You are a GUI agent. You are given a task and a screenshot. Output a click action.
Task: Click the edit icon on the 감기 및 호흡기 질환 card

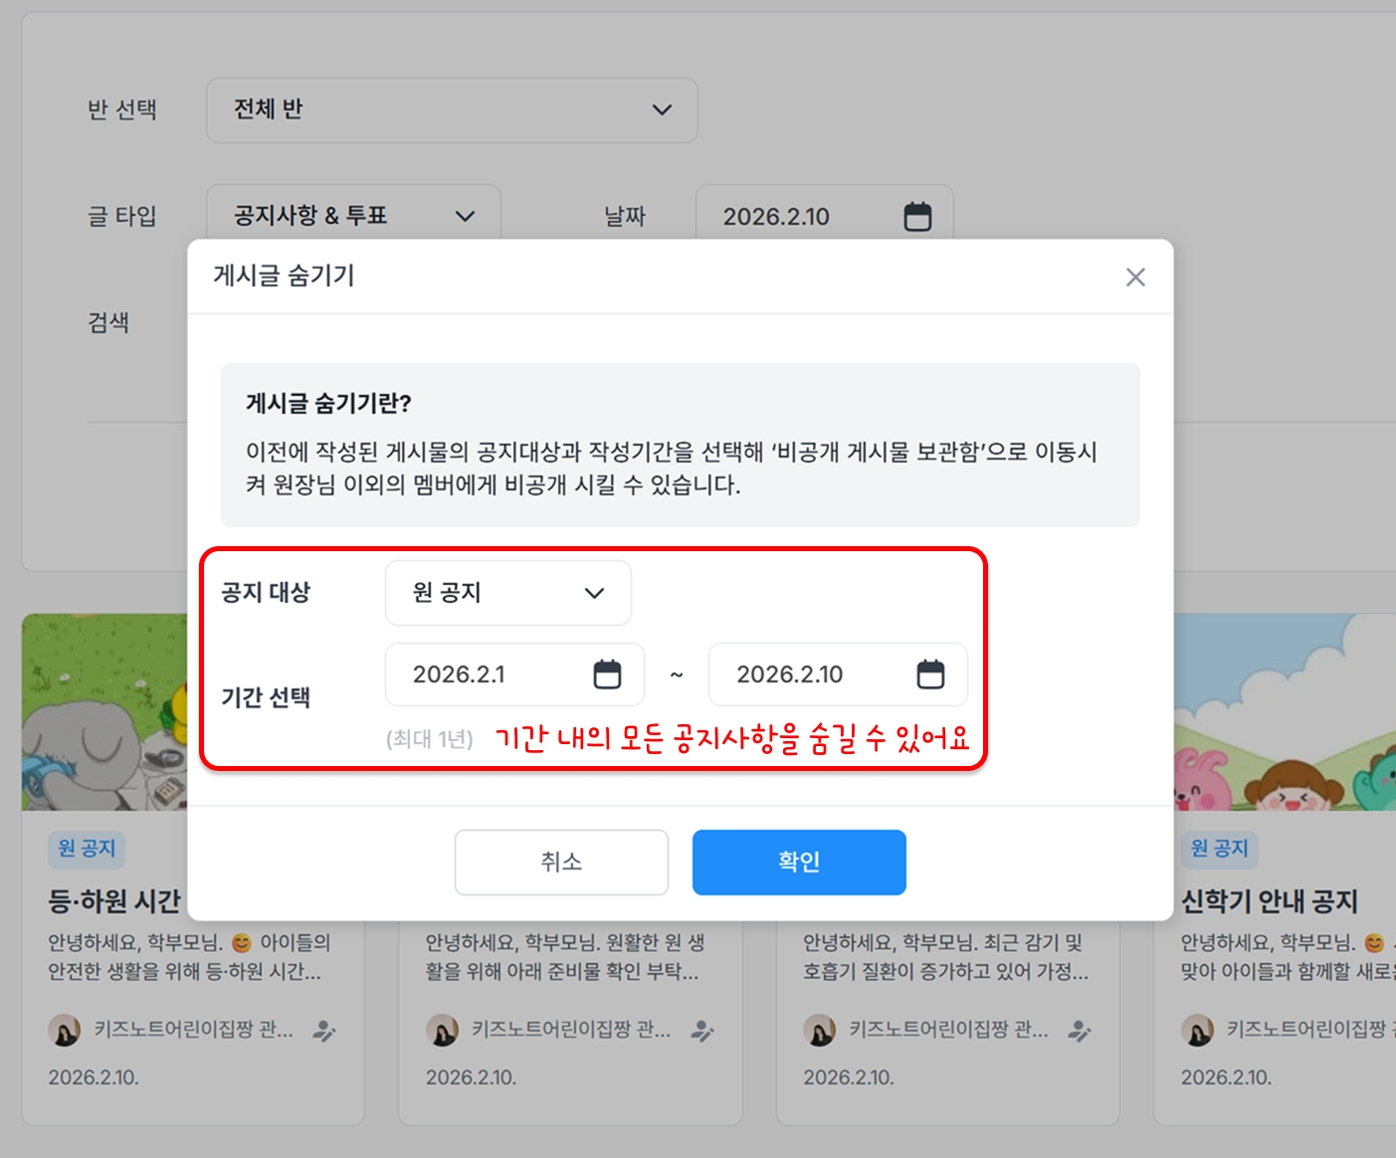click(1080, 1031)
